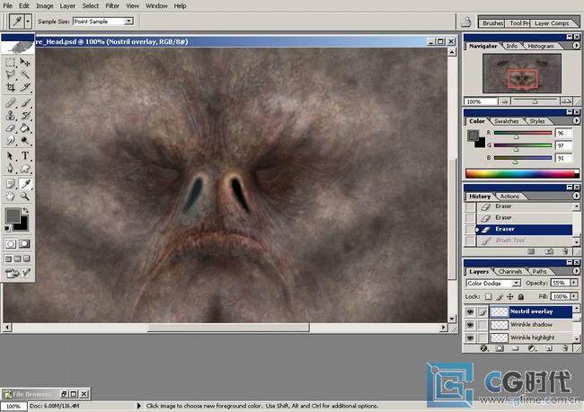Open the History panel options menu
This screenshot has width=584, height=412.
click(576, 196)
